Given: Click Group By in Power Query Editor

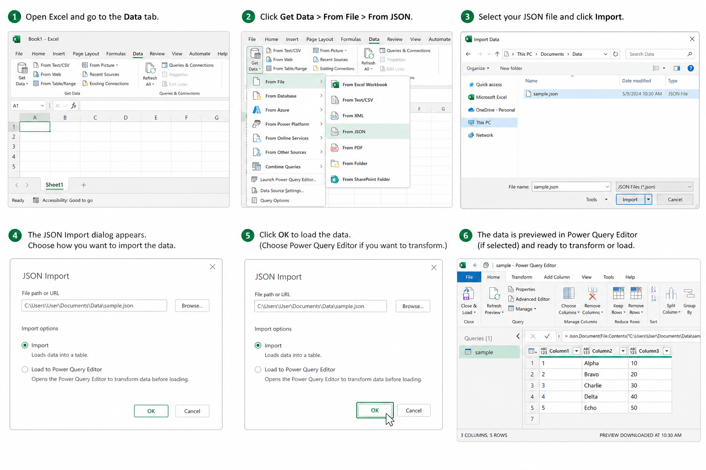Looking at the screenshot, I should coord(689,301).
